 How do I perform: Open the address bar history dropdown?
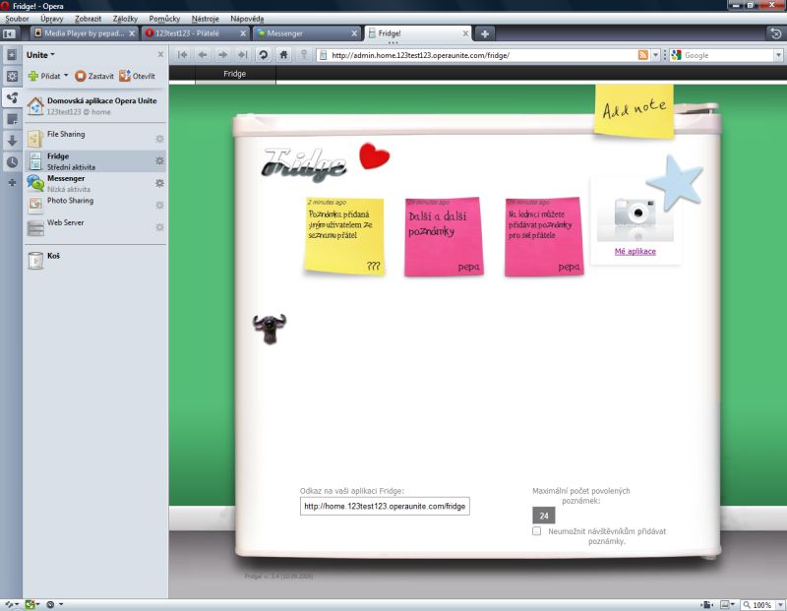[655, 55]
